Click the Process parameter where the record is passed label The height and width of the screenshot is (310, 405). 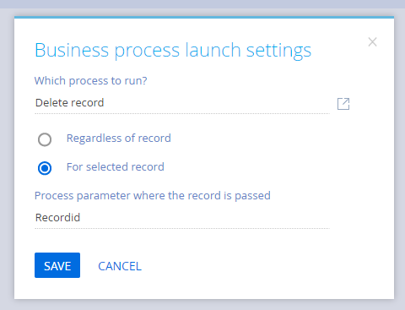(153, 196)
